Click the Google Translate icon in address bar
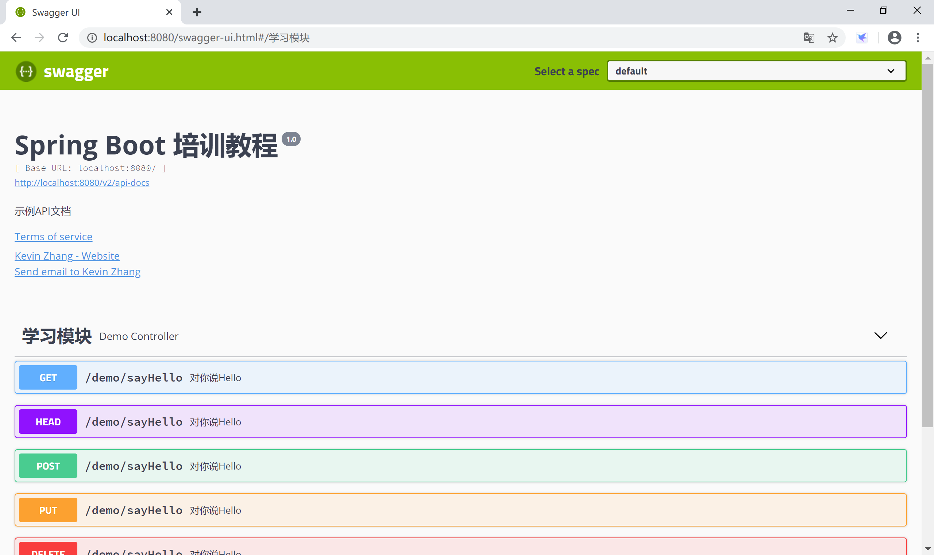 809,38
